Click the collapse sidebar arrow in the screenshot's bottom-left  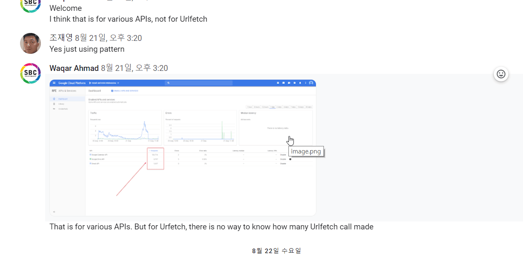tap(54, 211)
